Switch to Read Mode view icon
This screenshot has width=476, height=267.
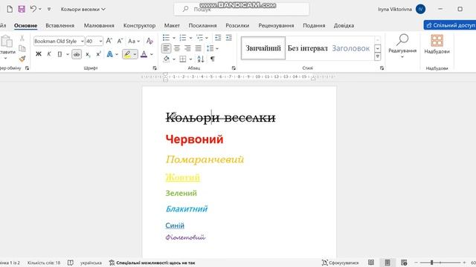click(x=371, y=263)
